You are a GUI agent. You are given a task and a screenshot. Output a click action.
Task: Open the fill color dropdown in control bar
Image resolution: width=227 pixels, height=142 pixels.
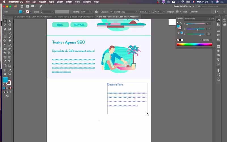point(24,12)
